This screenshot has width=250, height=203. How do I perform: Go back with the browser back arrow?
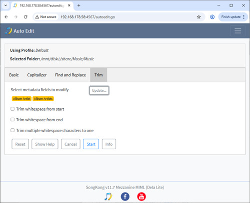click(x=6, y=17)
